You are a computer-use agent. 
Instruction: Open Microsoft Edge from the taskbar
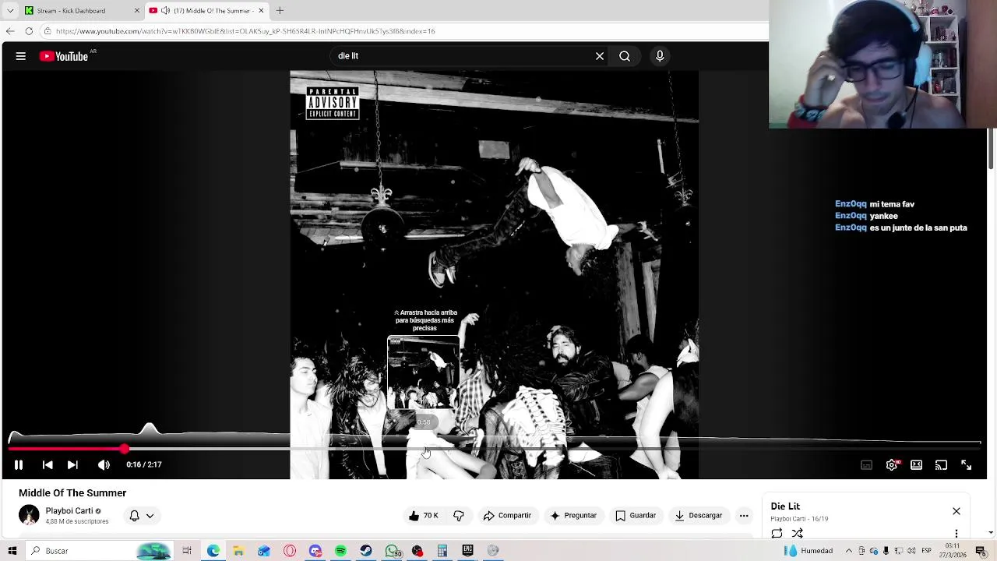click(213, 551)
